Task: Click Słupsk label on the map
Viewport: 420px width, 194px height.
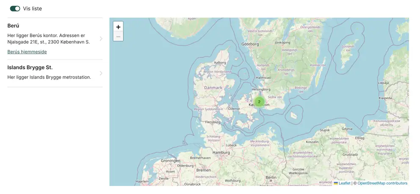Action: pyautogui.click(x=325, y=131)
